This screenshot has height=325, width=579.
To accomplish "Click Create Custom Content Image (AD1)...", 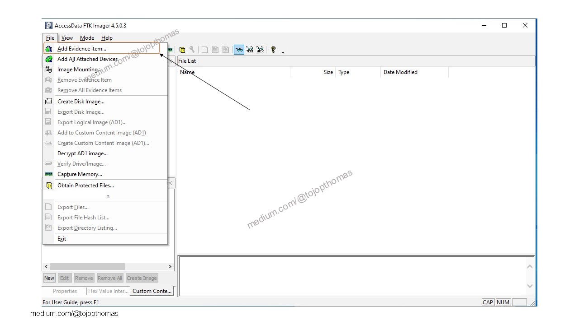I will pos(105,143).
